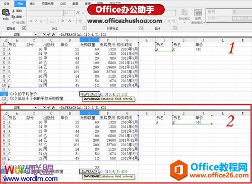252x184 pixels.
Task: Toggle Underline formatting in the ribbon
Action: pyautogui.click(x=41, y=21)
